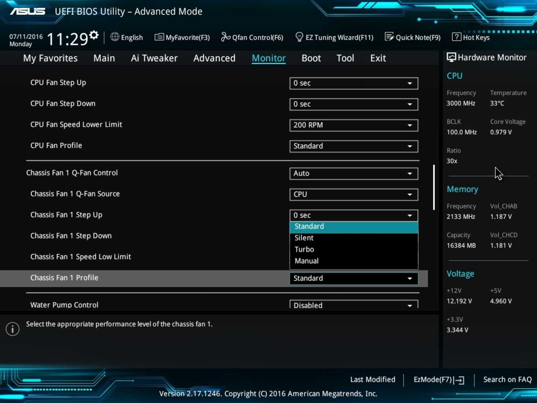Click the Chassis Fan 1 Profile label
This screenshot has width=537, height=403.
pos(64,278)
